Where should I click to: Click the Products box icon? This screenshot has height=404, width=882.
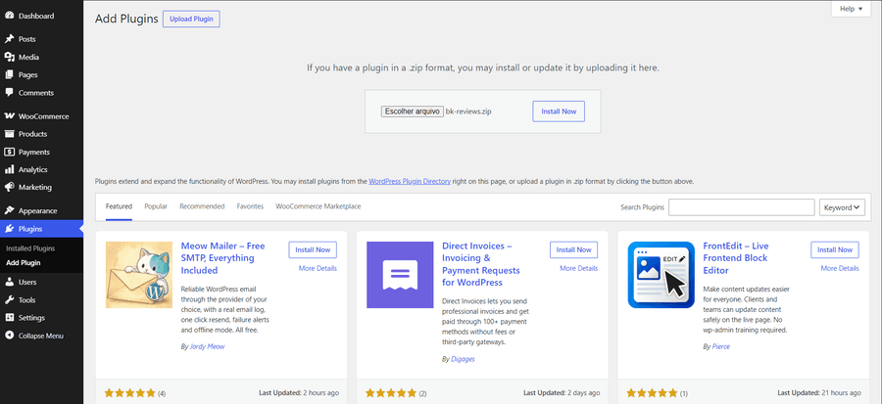(9, 134)
